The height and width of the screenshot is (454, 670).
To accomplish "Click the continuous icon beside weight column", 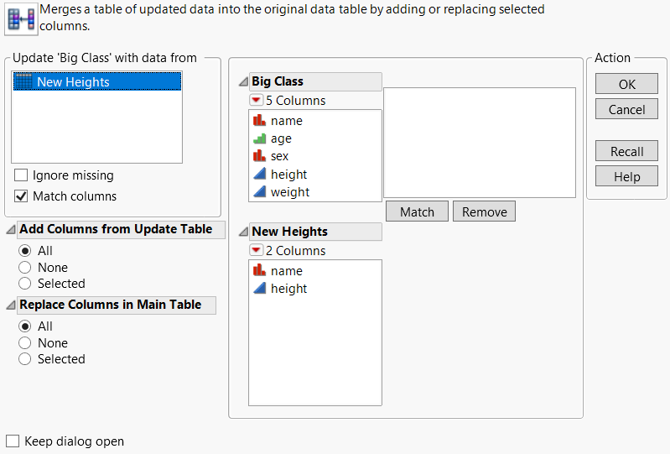I will 259,192.
